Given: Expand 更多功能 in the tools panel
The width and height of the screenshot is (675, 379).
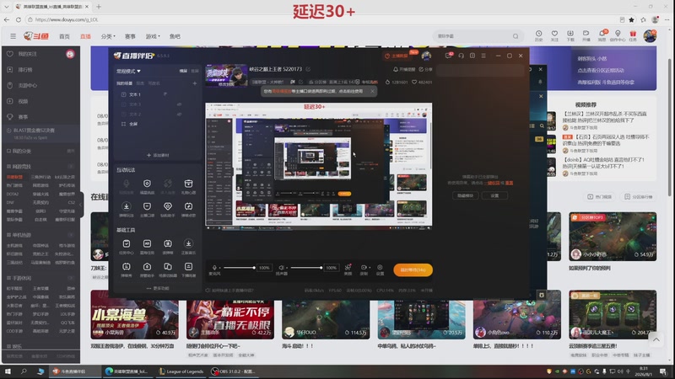Looking at the screenshot, I should pyautogui.click(x=158, y=288).
